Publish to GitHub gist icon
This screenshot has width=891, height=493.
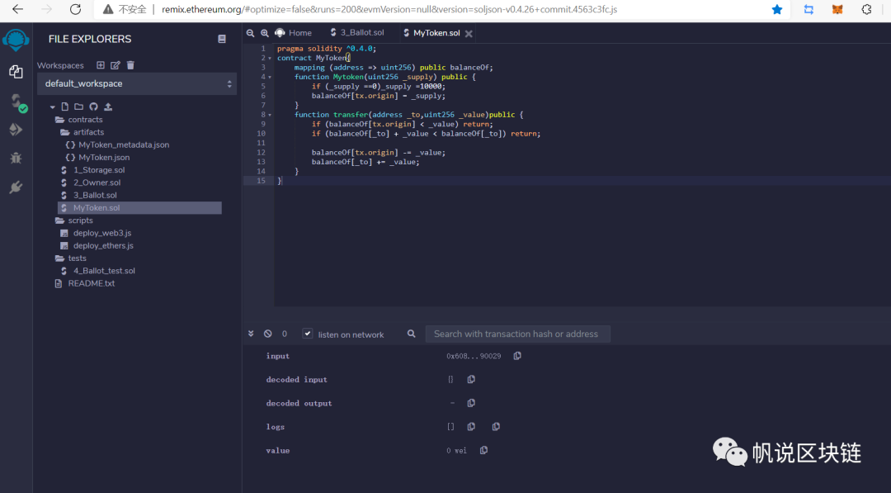click(93, 107)
